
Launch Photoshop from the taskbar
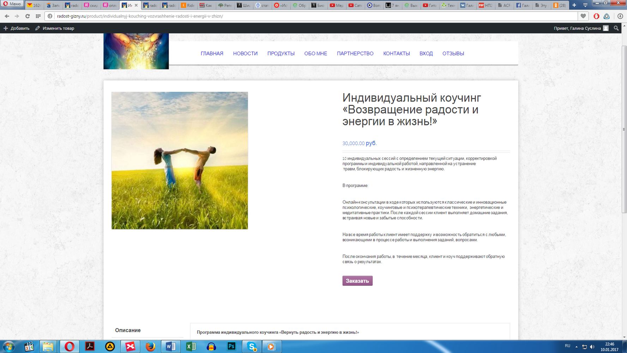coord(231,347)
